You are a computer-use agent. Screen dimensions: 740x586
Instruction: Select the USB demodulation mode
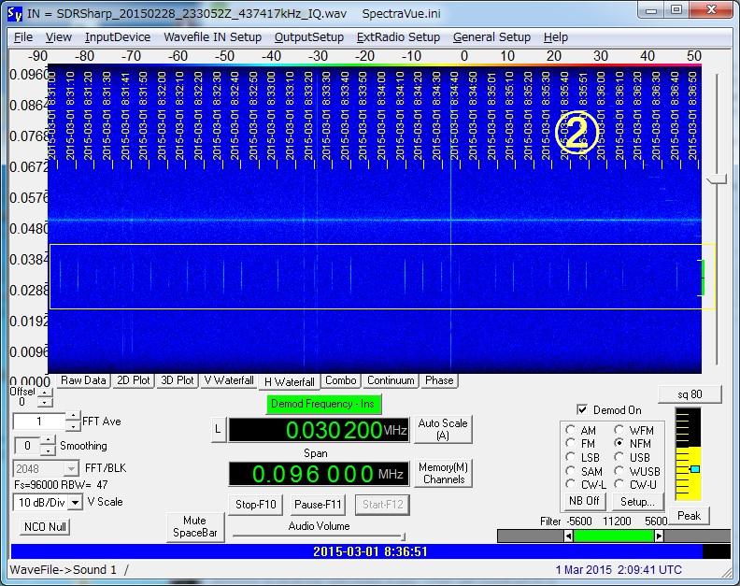[x=619, y=458]
